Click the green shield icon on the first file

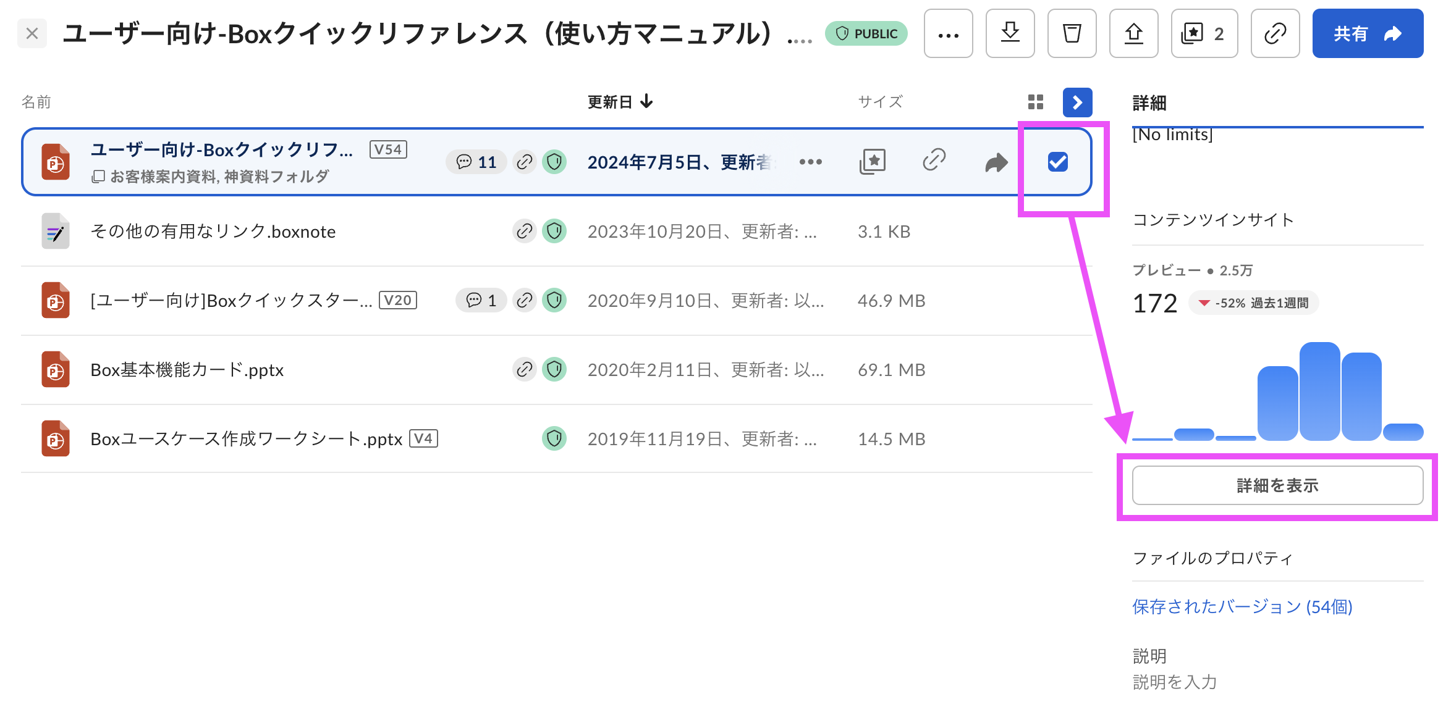coord(554,162)
